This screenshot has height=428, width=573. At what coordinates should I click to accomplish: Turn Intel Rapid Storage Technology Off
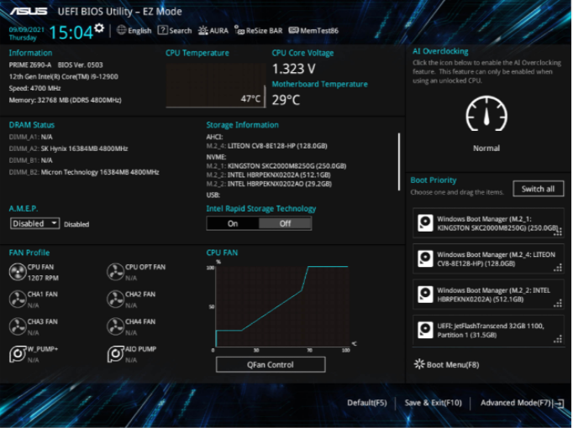pyautogui.click(x=285, y=224)
